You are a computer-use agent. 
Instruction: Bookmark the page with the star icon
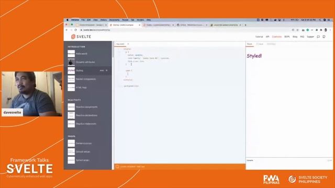pos(297,30)
